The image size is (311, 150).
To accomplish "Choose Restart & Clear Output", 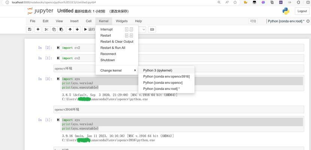I will [x=117, y=42].
